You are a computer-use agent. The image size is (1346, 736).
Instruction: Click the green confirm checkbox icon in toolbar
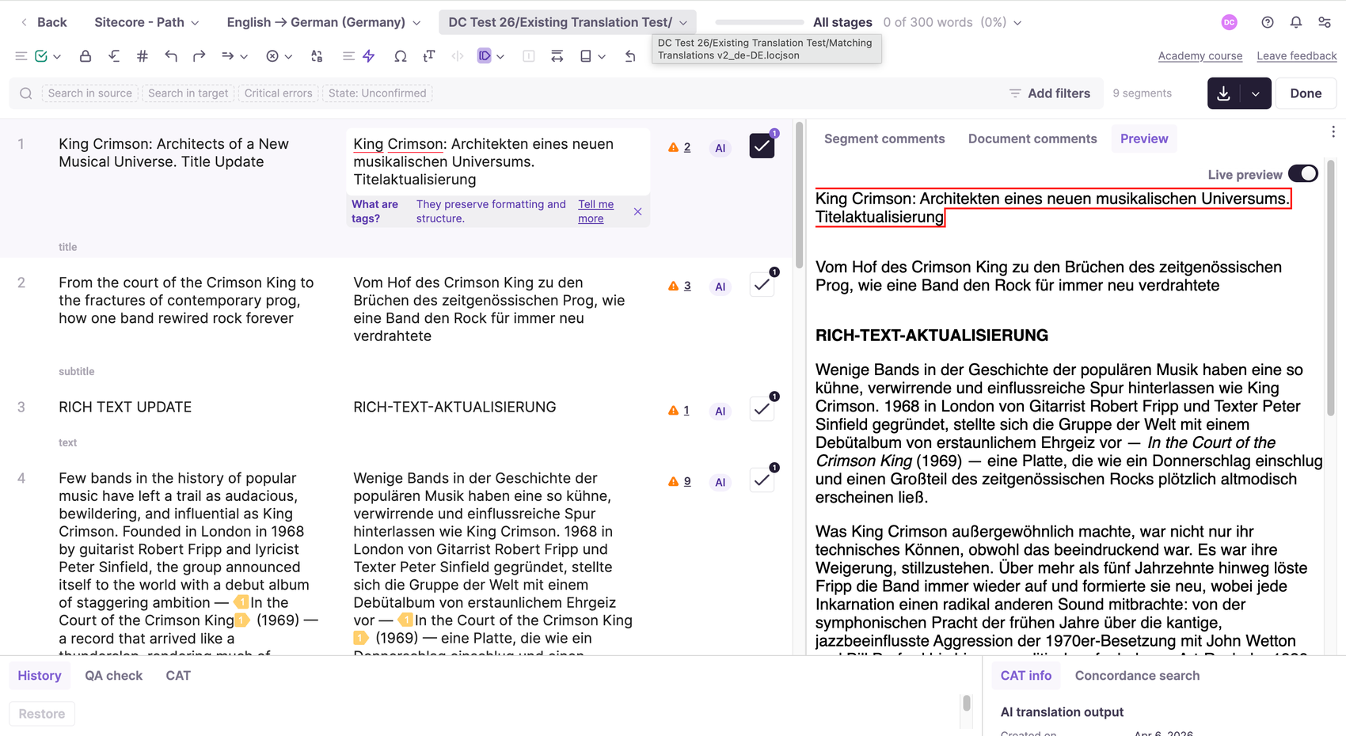click(x=41, y=56)
